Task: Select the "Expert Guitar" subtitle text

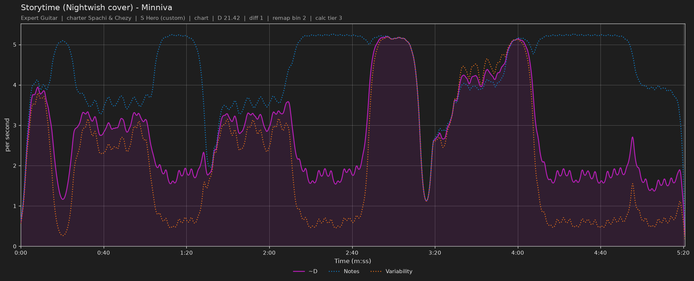Action: click(39, 18)
